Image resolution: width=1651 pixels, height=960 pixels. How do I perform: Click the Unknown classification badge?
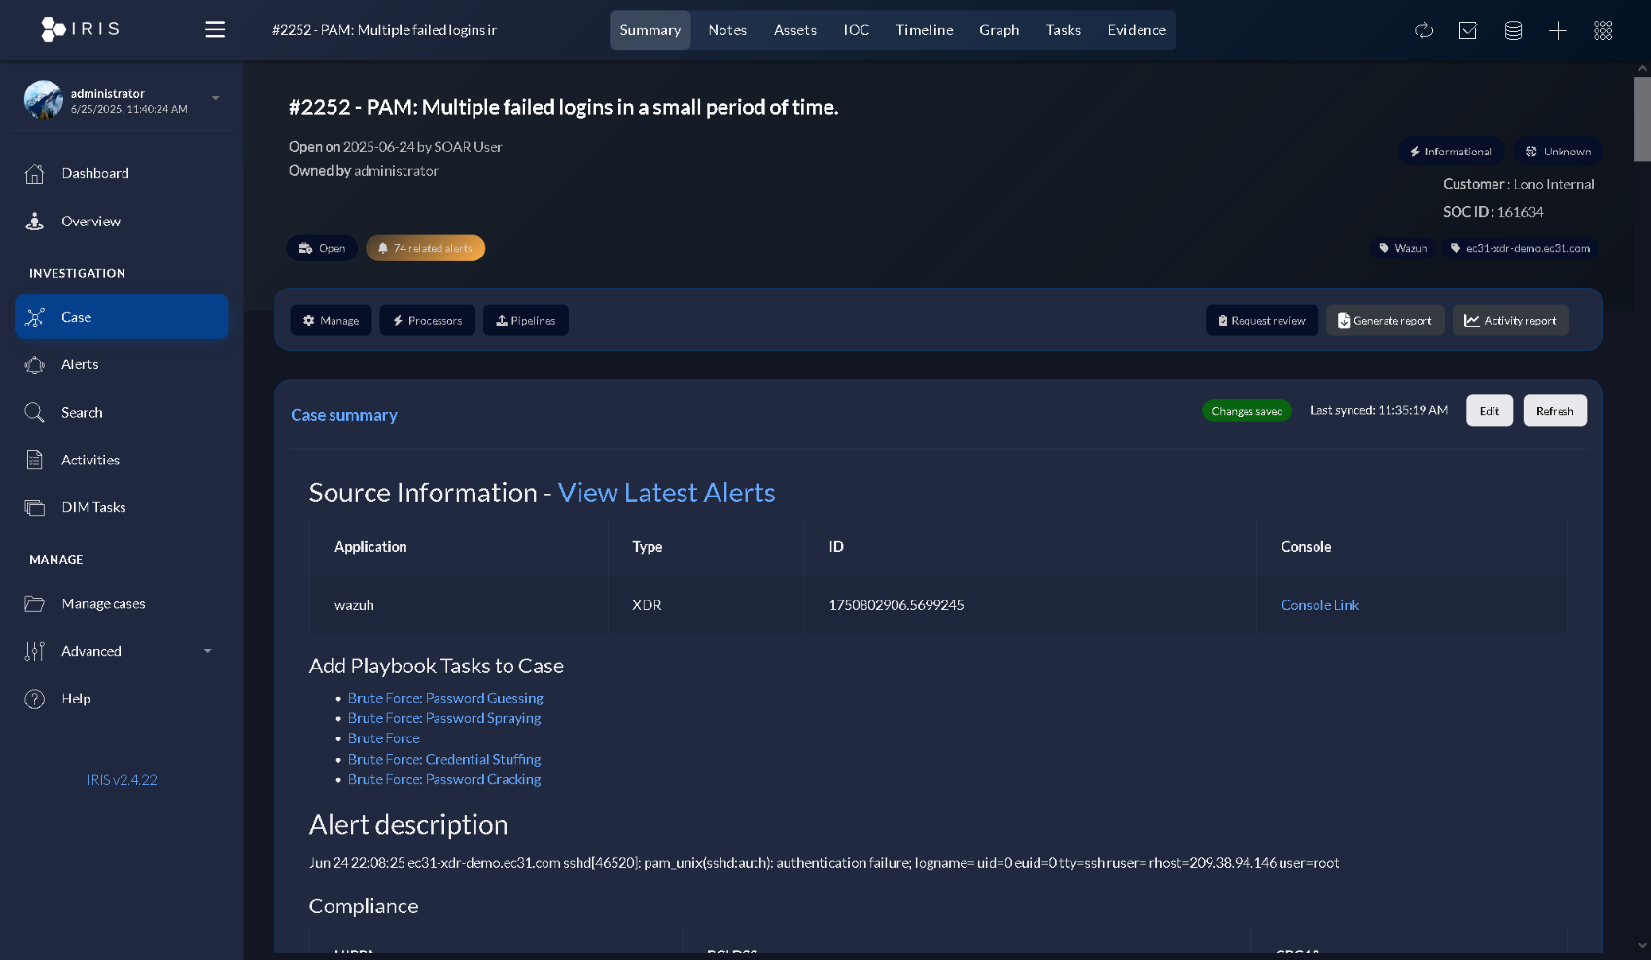[1558, 152]
